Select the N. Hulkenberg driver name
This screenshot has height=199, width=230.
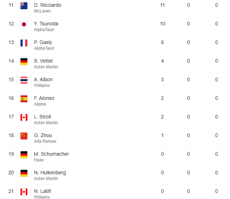pos(50,173)
